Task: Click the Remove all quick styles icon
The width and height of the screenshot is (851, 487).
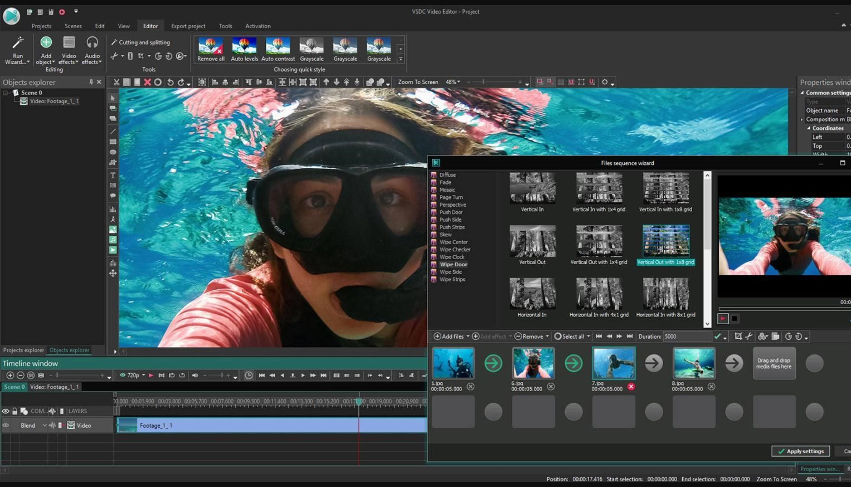Action: (x=210, y=47)
